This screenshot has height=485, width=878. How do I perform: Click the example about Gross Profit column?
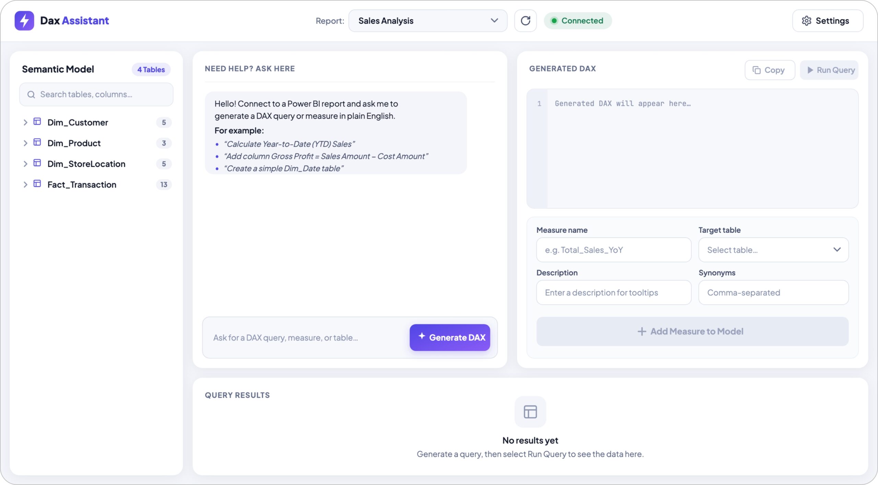coord(326,156)
